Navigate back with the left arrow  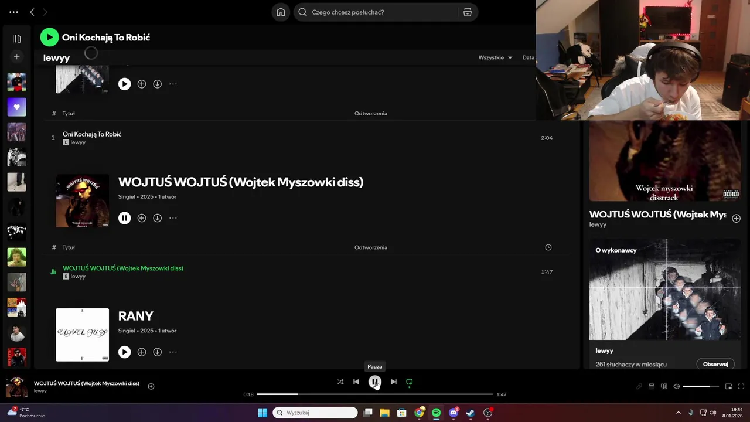point(32,12)
